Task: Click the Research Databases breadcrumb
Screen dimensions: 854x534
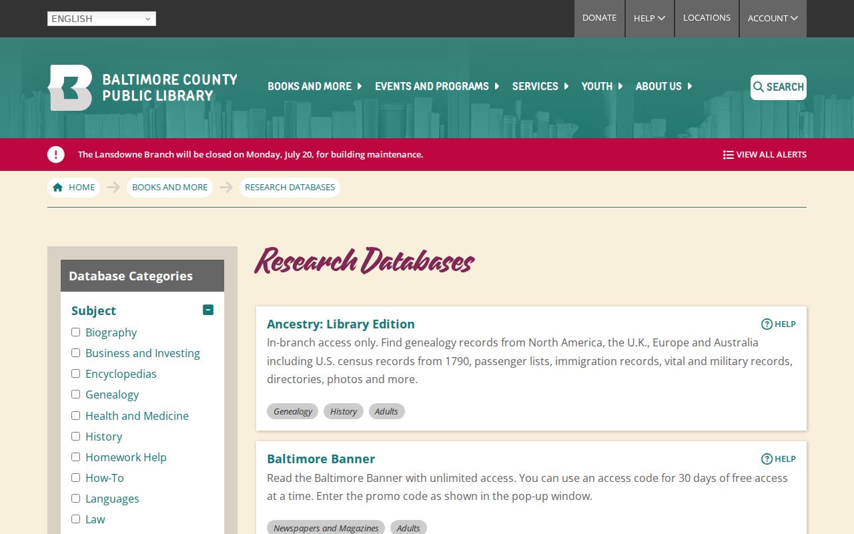Action: tap(290, 188)
